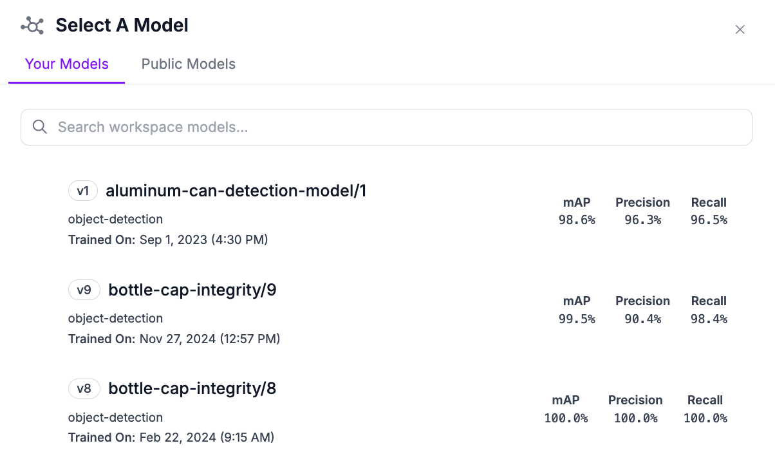Focus the Search workspace models field
This screenshot has height=470, width=775.
pos(386,127)
